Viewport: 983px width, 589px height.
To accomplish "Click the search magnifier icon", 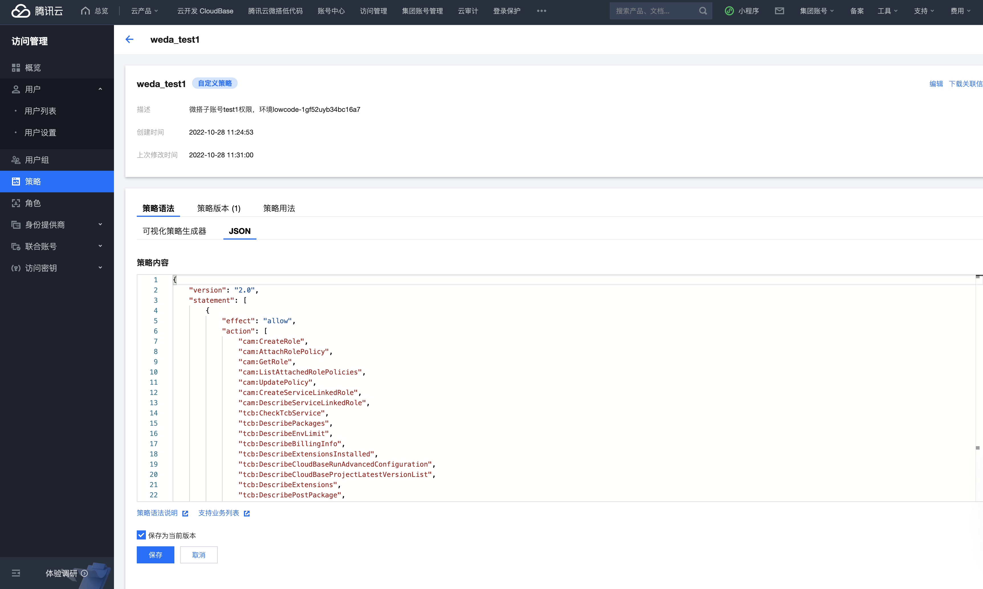I will click(703, 11).
